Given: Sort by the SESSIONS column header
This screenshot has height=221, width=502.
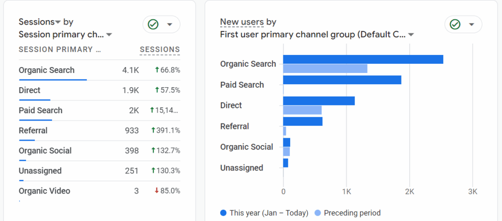Looking at the screenshot, I should click(x=160, y=49).
